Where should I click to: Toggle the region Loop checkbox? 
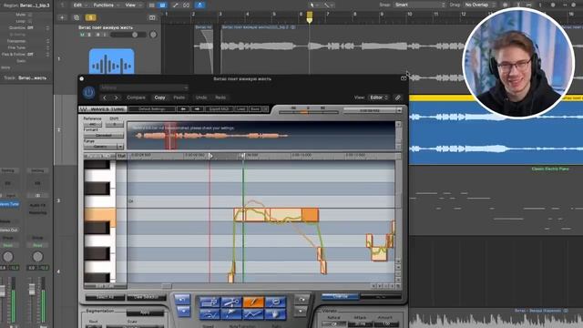[x=30, y=21]
